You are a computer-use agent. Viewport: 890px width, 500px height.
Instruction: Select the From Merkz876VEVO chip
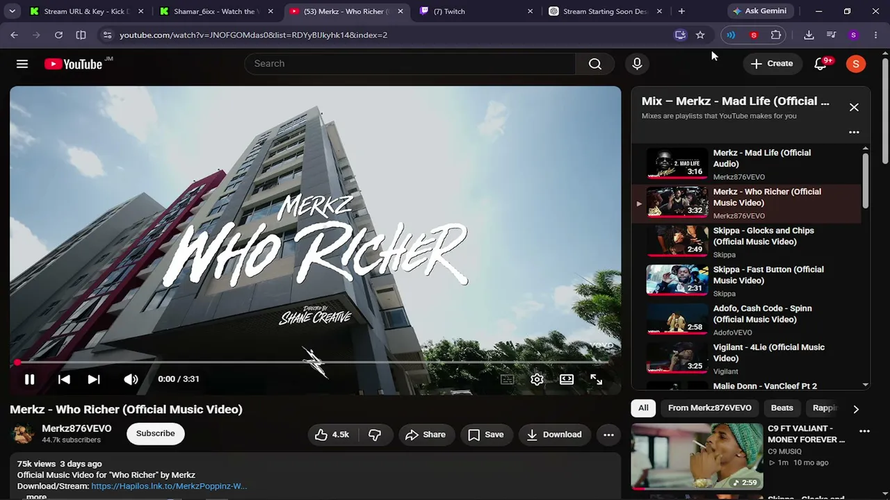tap(709, 408)
